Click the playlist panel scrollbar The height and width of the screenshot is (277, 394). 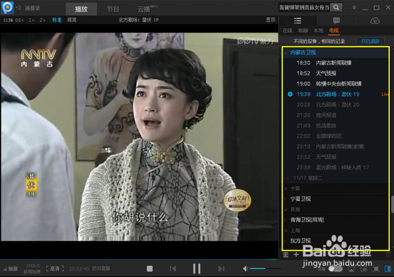(392, 204)
